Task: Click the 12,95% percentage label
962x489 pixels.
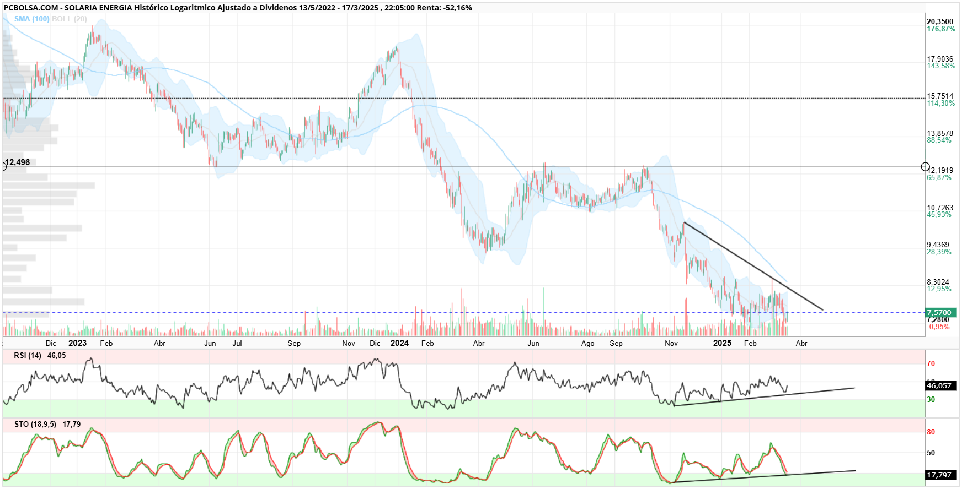Action: point(939,289)
